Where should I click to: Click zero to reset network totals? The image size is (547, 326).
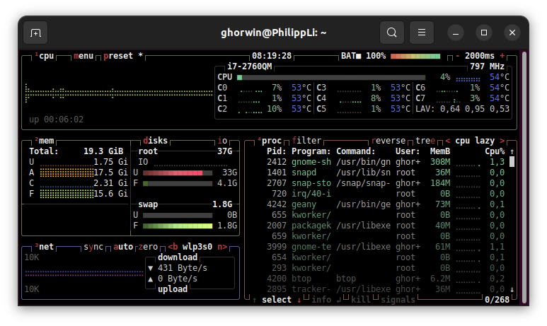[x=149, y=247]
